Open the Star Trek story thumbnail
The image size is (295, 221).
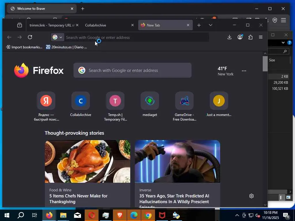point(177,161)
